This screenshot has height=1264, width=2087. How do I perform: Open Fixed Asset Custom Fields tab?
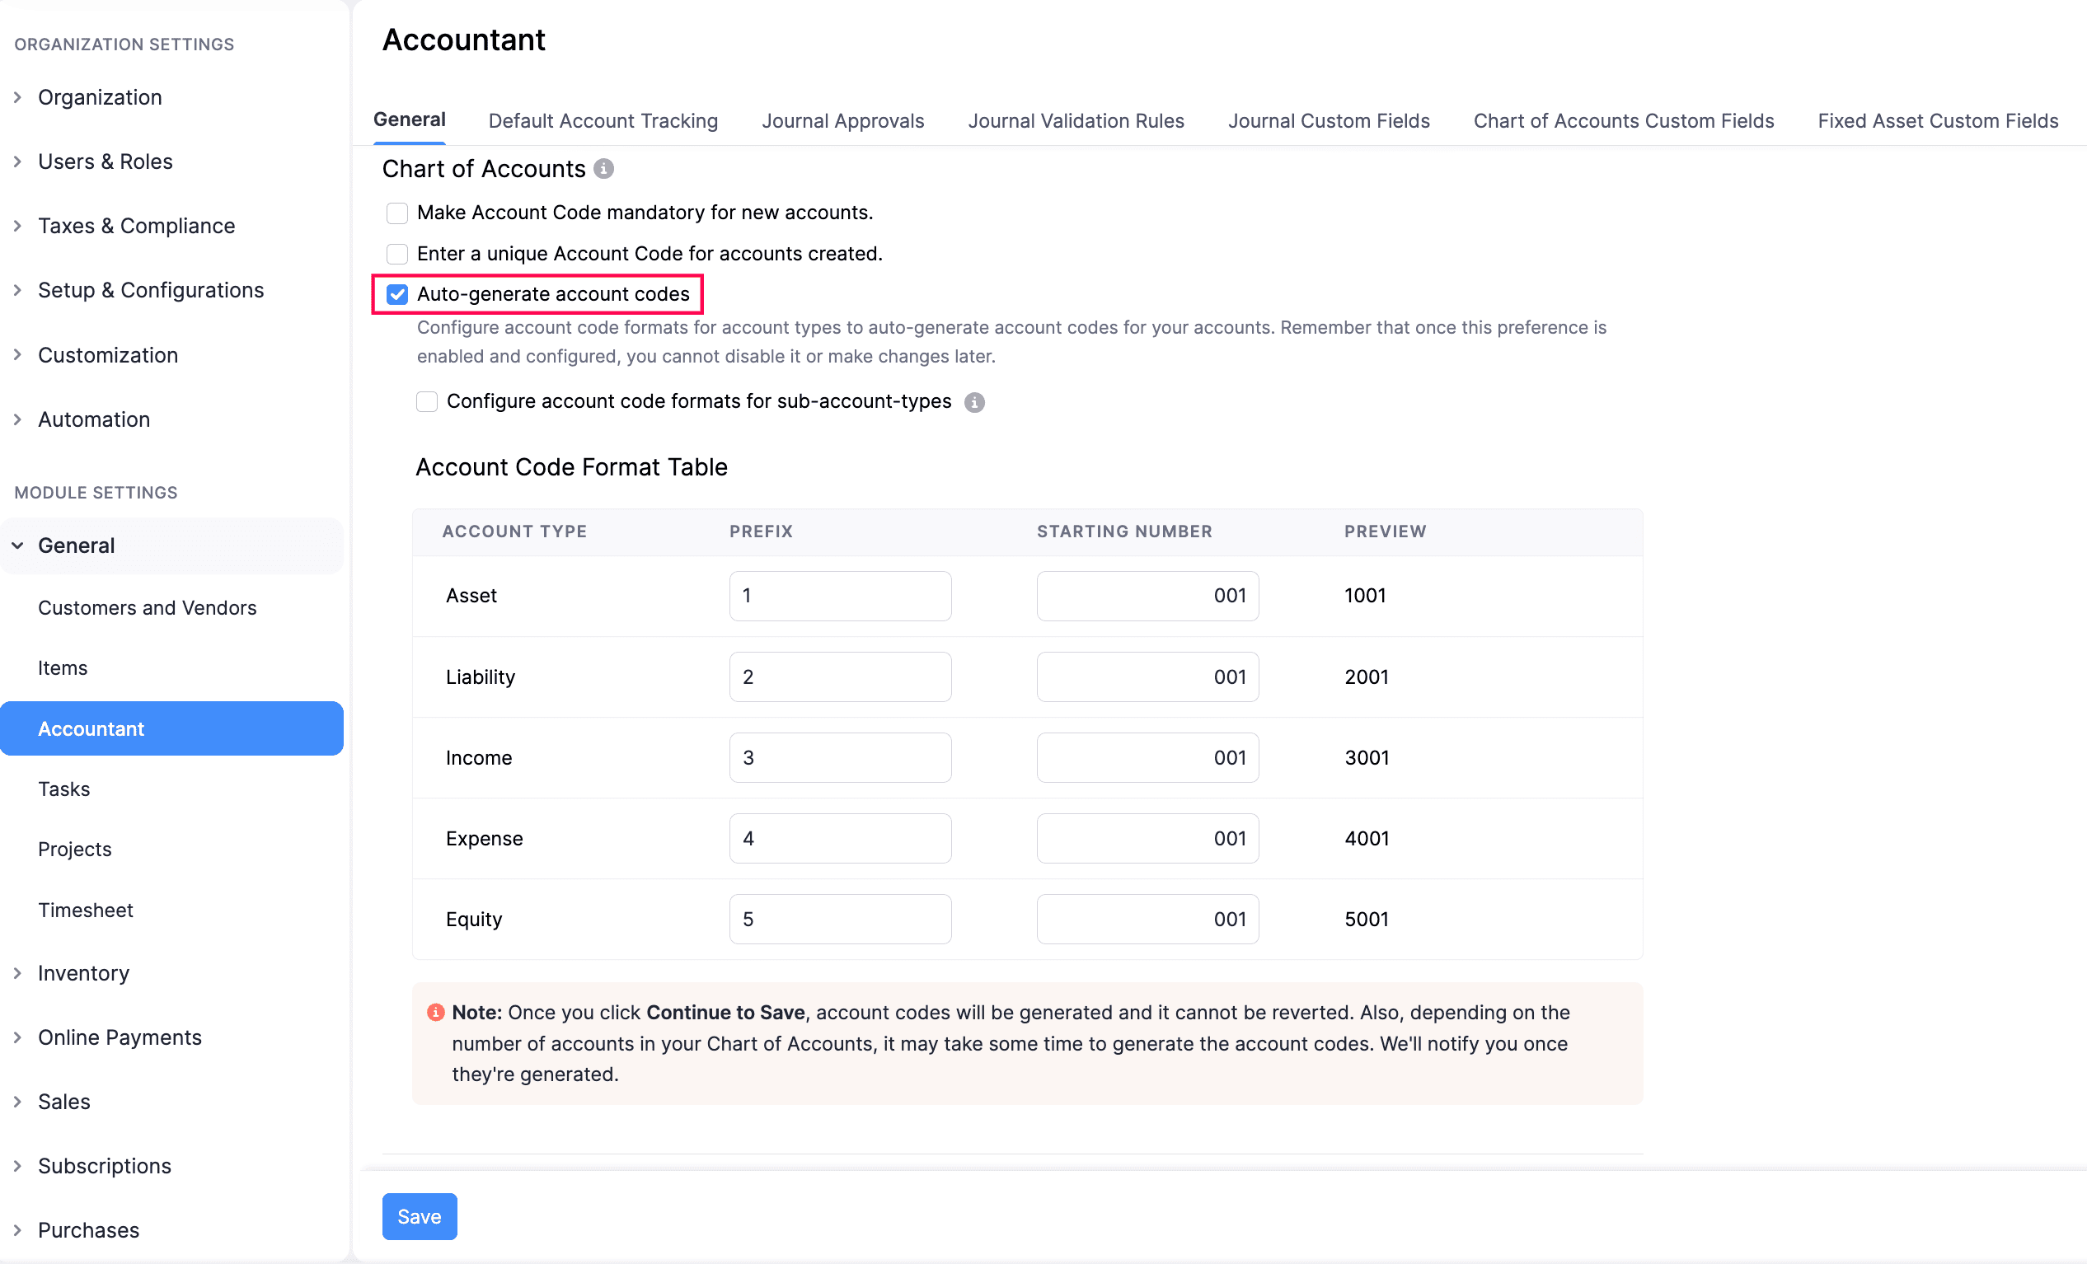coord(1937,121)
